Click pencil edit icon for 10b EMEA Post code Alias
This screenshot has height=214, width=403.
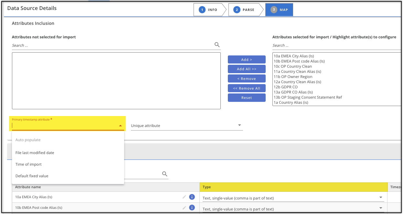(184, 208)
